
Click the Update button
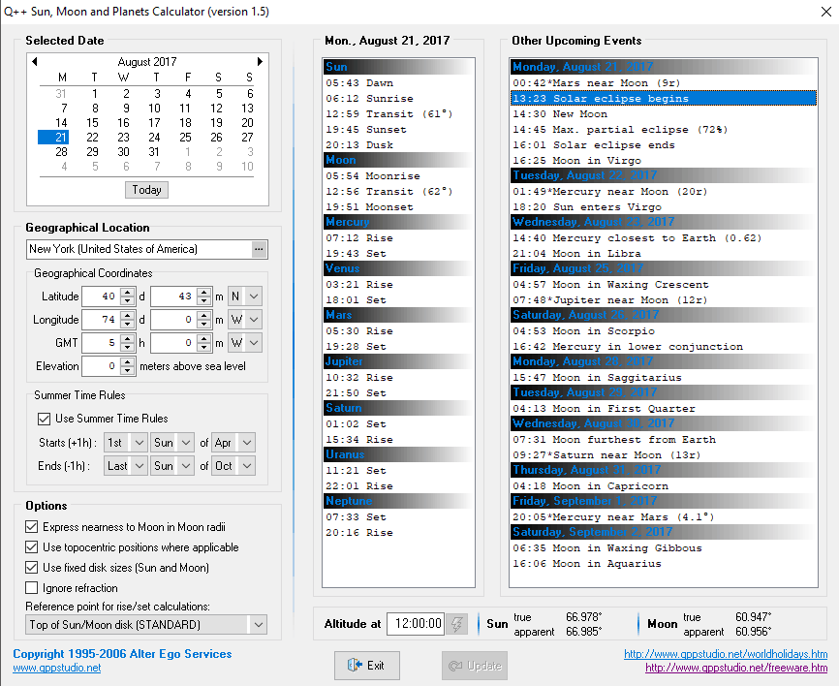click(x=475, y=666)
